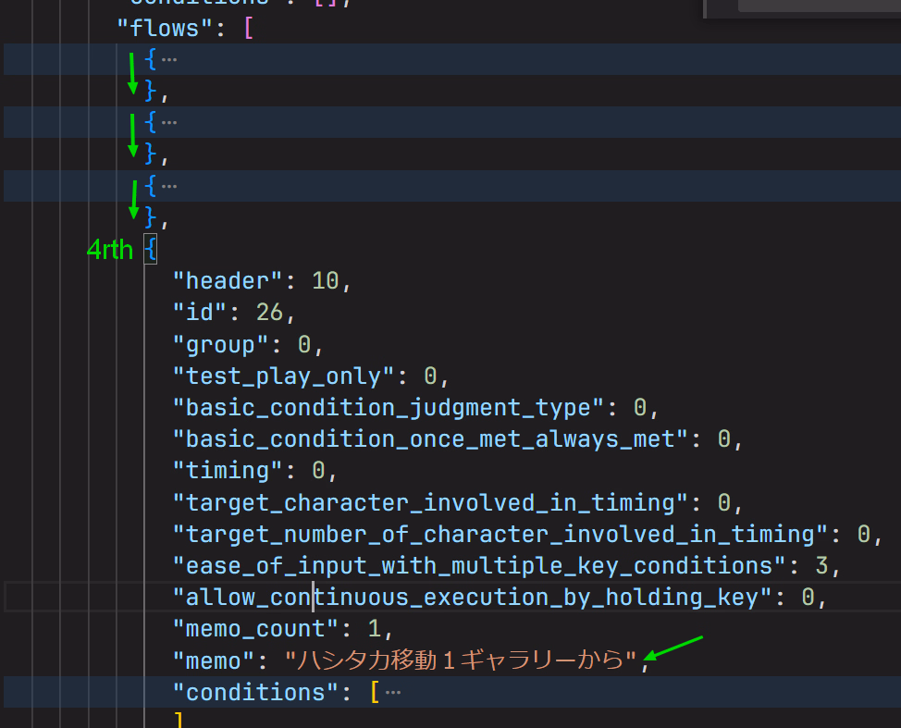Select the "group" key text
Image resolution: width=901 pixels, height=728 pixels.
tap(220, 345)
